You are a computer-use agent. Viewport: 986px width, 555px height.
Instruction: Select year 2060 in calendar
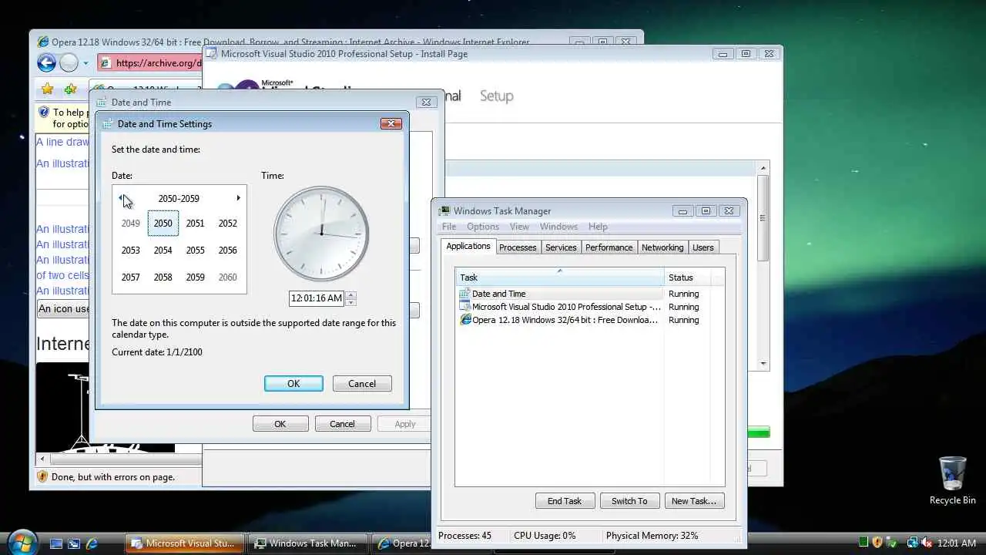[228, 277]
